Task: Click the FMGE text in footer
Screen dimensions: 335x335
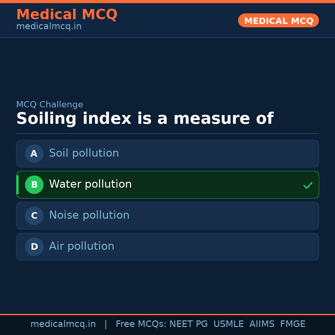Action: (x=293, y=324)
